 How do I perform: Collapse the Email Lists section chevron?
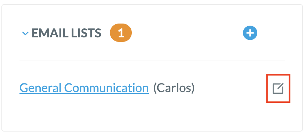tap(25, 34)
